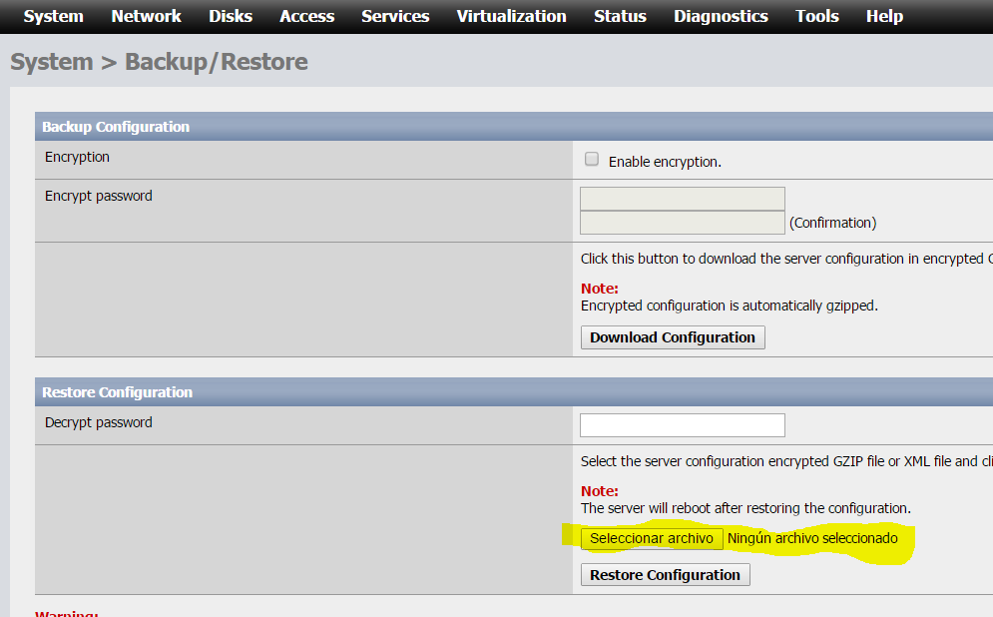Click the Seleccionar archivo button

tap(652, 539)
